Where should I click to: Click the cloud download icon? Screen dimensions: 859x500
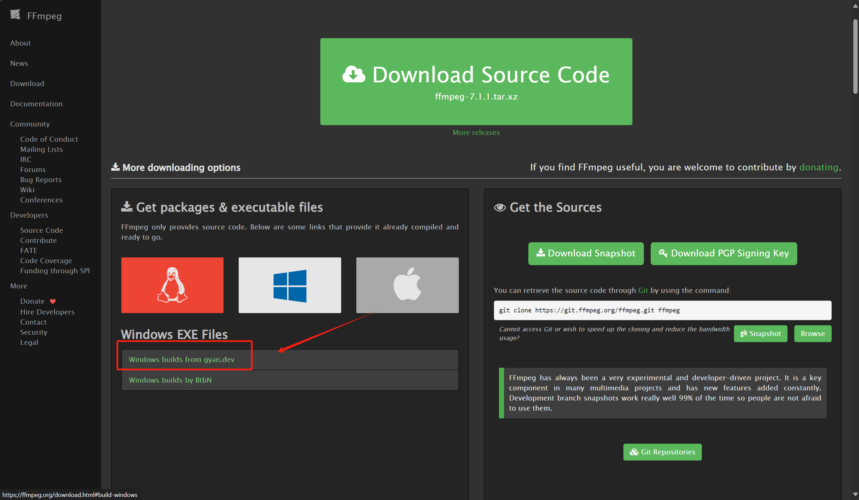click(354, 74)
